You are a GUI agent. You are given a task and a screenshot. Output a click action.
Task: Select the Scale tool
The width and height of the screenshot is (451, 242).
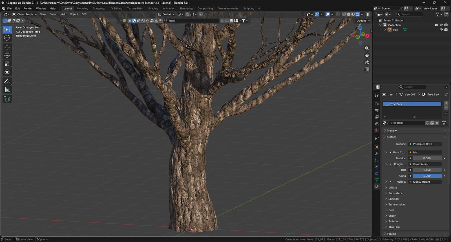tap(7, 64)
